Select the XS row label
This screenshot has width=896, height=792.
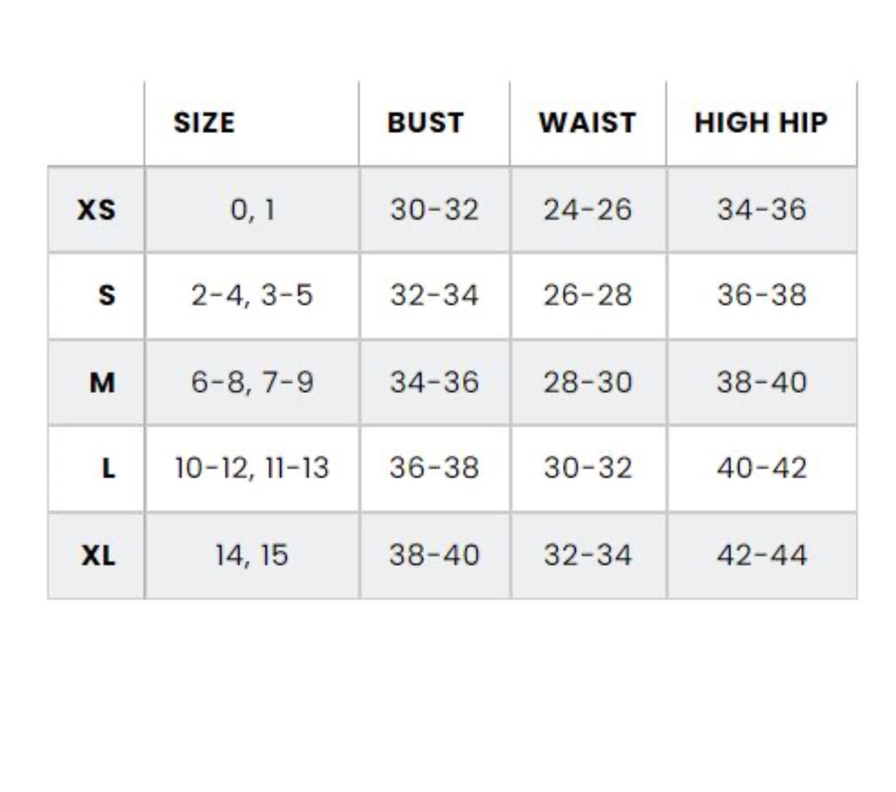tap(96, 210)
